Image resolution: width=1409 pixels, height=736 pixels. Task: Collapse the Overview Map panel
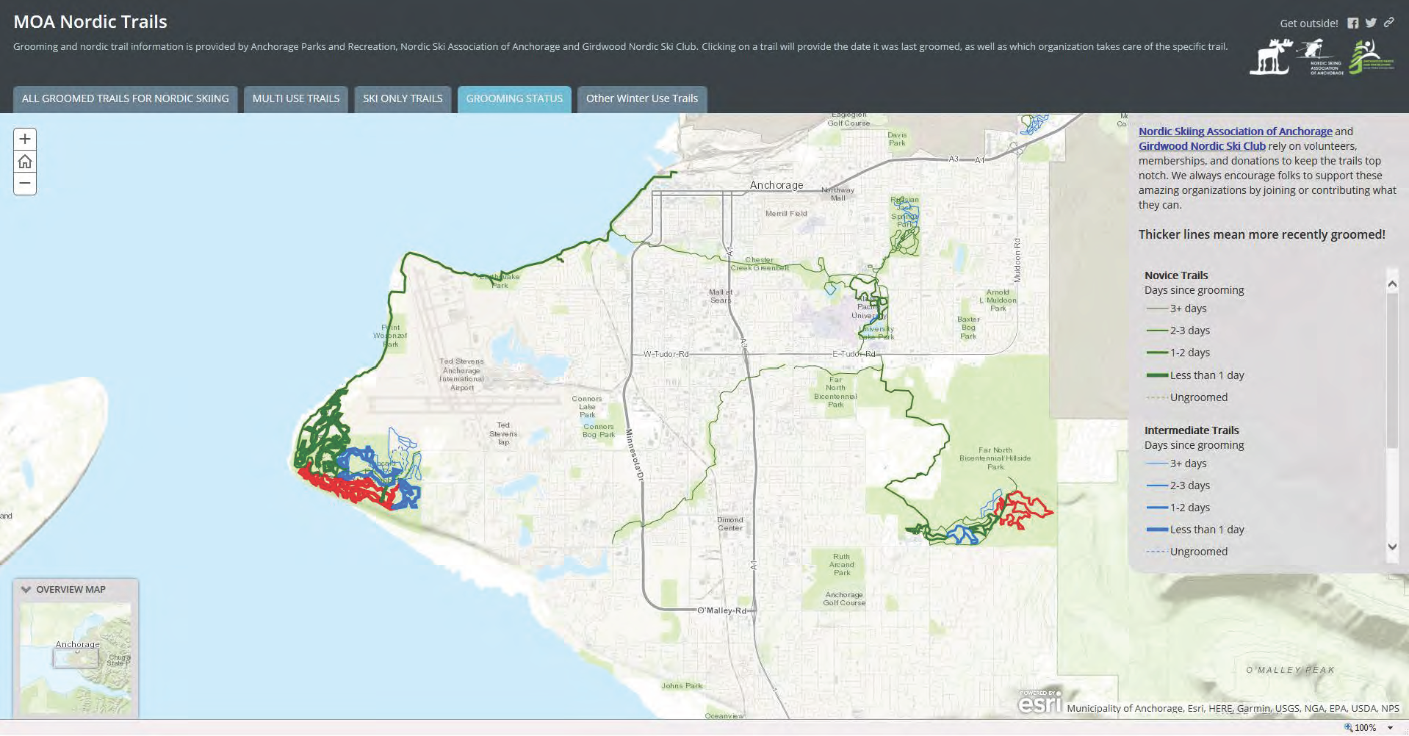click(26, 589)
